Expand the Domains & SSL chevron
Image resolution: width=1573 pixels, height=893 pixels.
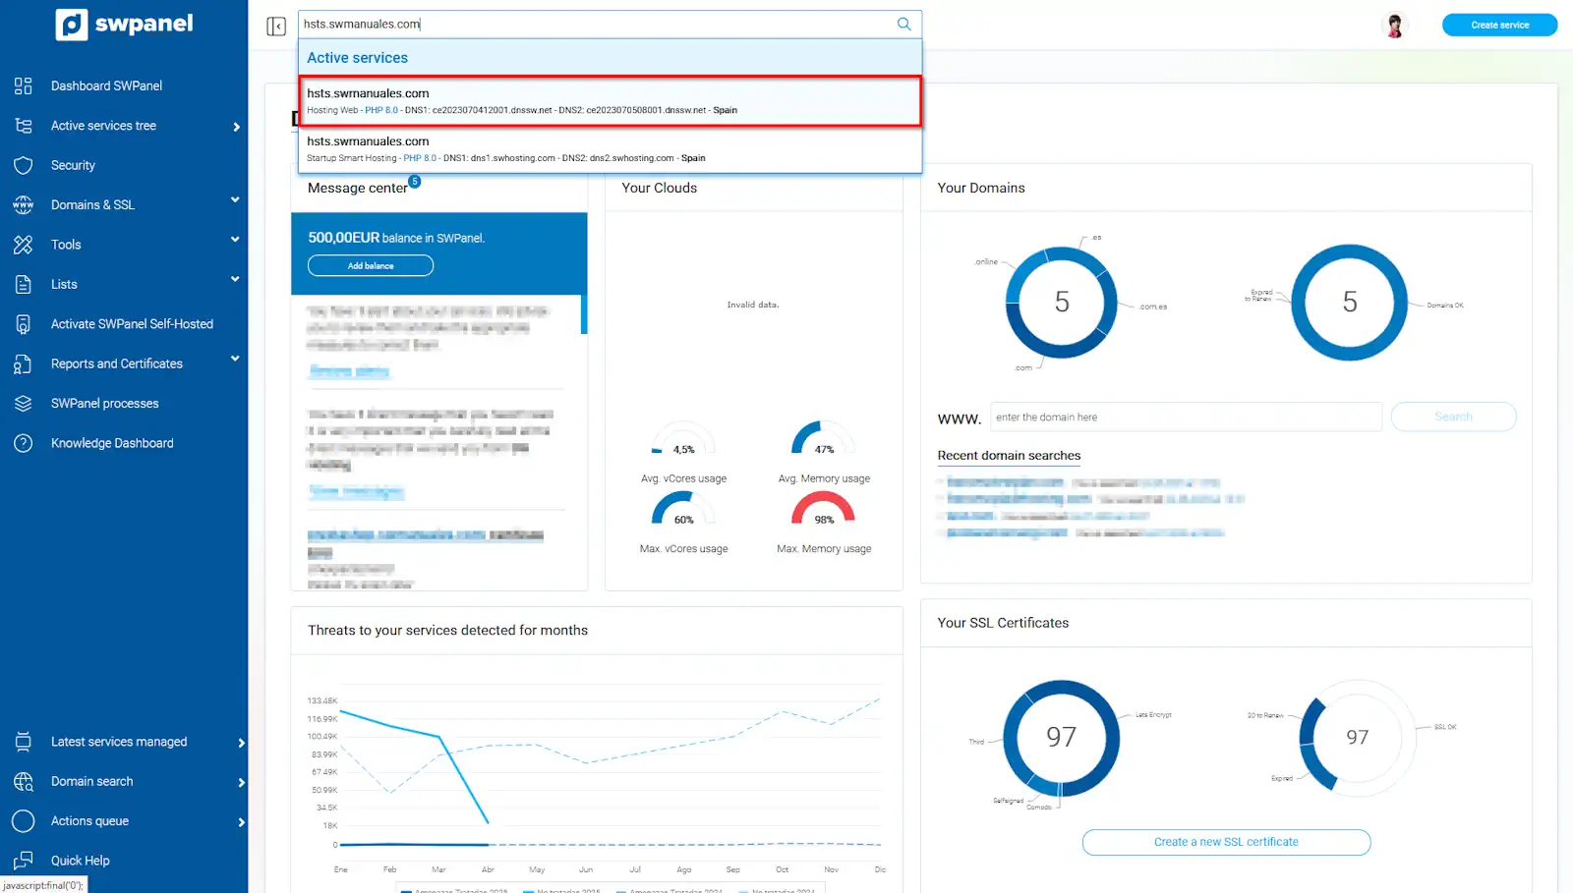point(235,200)
